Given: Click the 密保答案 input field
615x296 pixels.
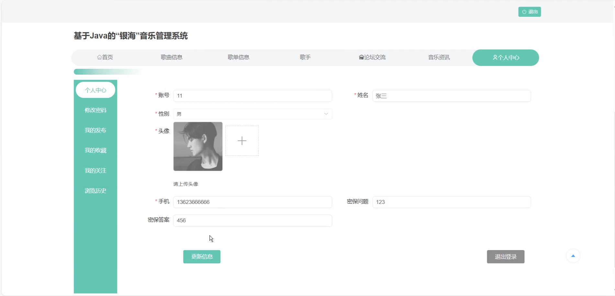Looking at the screenshot, I should [x=252, y=221].
